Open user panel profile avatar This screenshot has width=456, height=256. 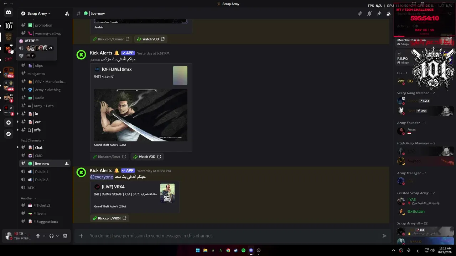[9, 236]
